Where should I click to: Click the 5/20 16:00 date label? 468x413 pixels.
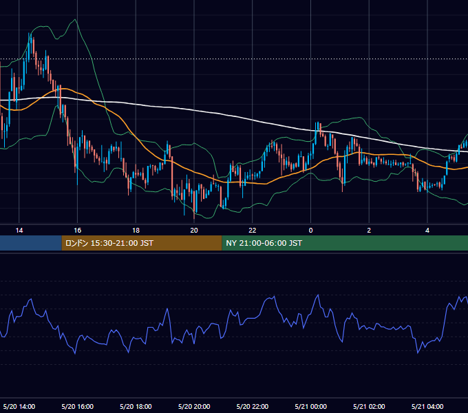click(78, 406)
